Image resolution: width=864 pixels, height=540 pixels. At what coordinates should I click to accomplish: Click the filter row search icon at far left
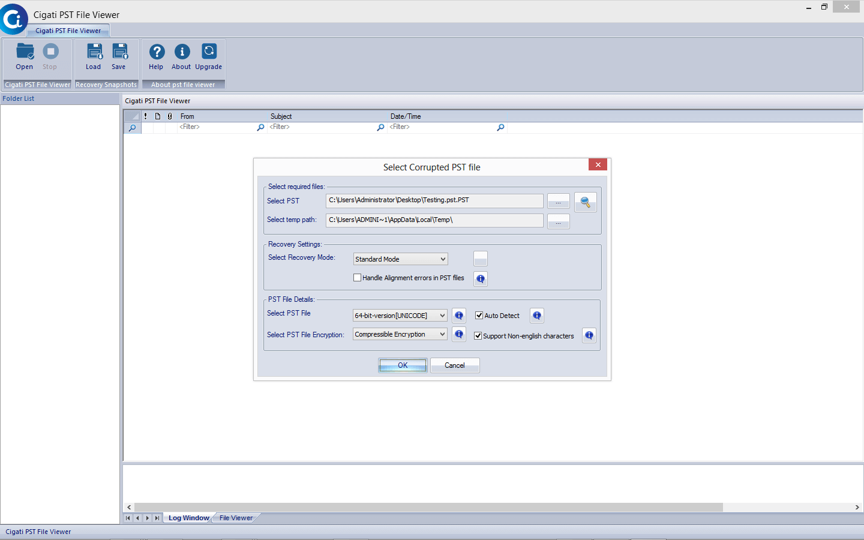133,128
